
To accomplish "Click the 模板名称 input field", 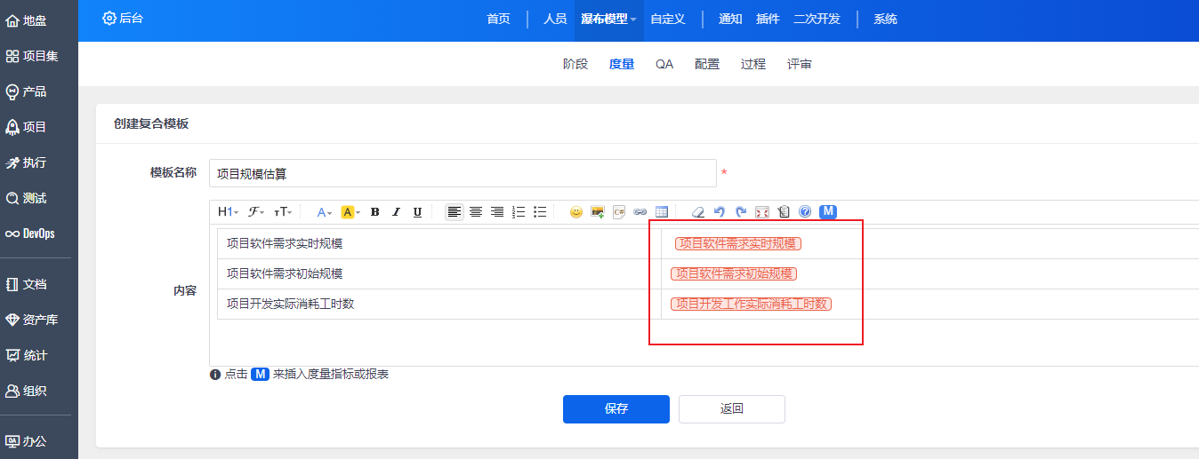I will pos(463,173).
